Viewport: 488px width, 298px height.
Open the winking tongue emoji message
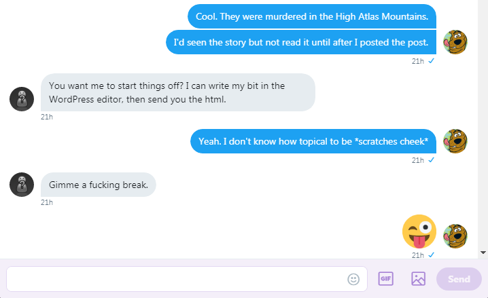tap(419, 231)
